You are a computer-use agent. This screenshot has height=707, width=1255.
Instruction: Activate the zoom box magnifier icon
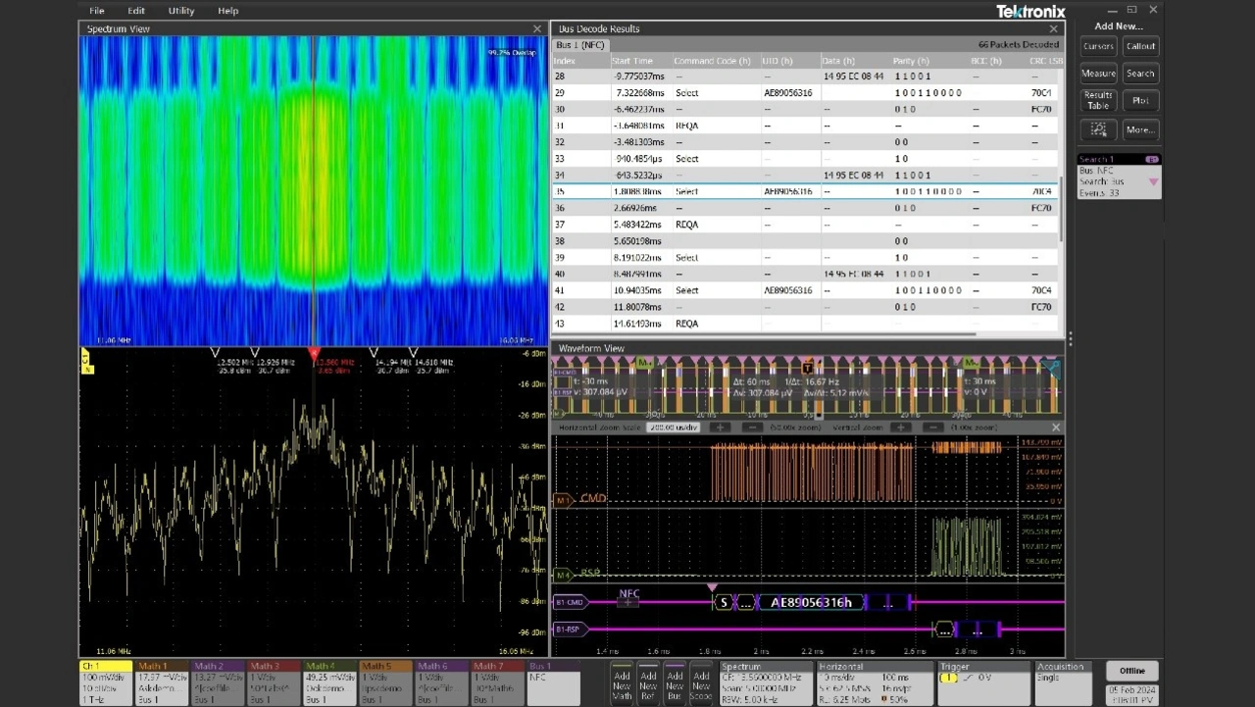pyautogui.click(x=1098, y=129)
